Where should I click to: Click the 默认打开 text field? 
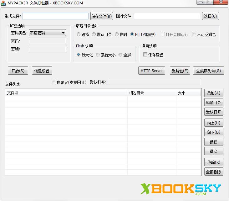155,82
